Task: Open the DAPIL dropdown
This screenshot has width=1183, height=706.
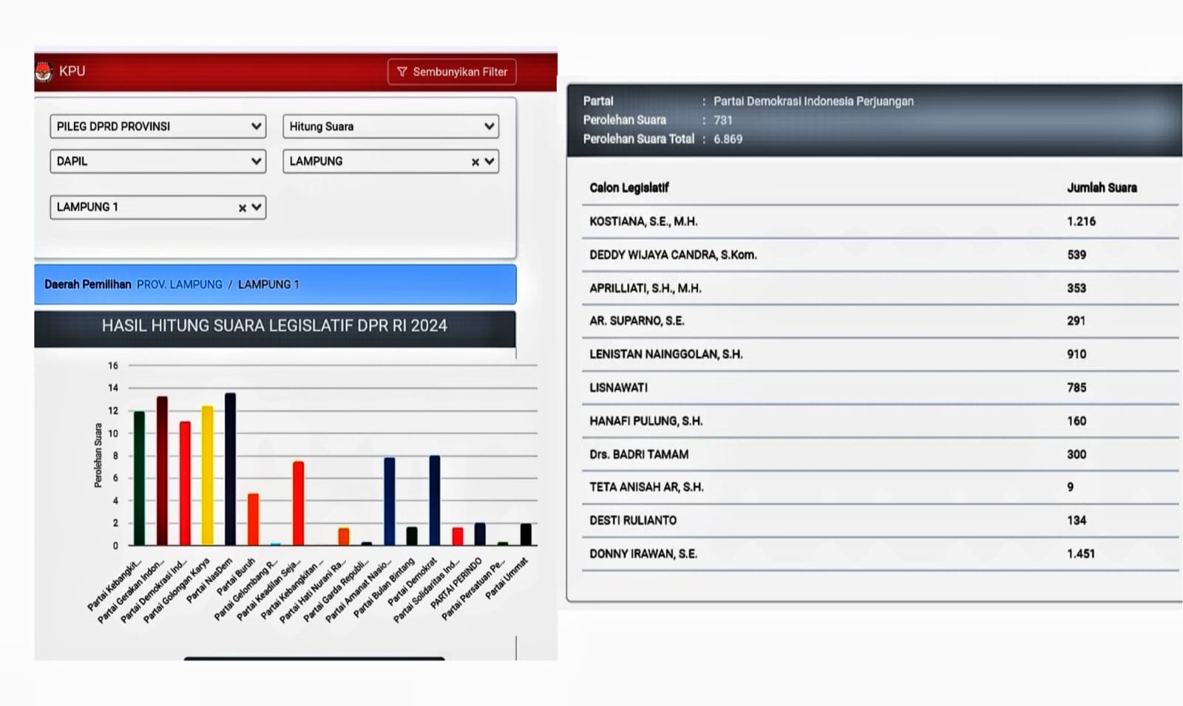Action: [157, 161]
